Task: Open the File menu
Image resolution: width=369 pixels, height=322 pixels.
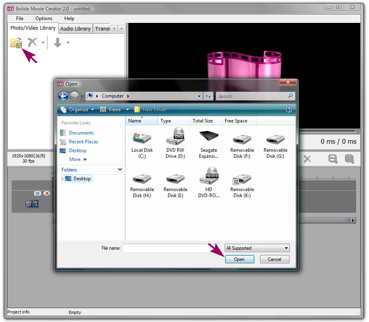Action: (x=20, y=18)
